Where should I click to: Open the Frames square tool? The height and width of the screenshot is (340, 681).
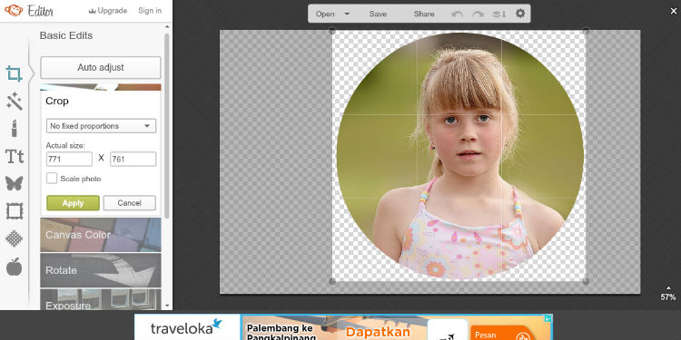pyautogui.click(x=15, y=211)
